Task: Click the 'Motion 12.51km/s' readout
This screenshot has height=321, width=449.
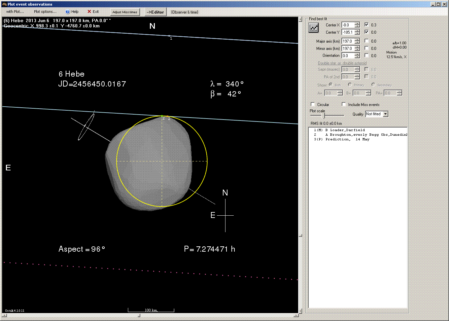Action: click(x=396, y=54)
